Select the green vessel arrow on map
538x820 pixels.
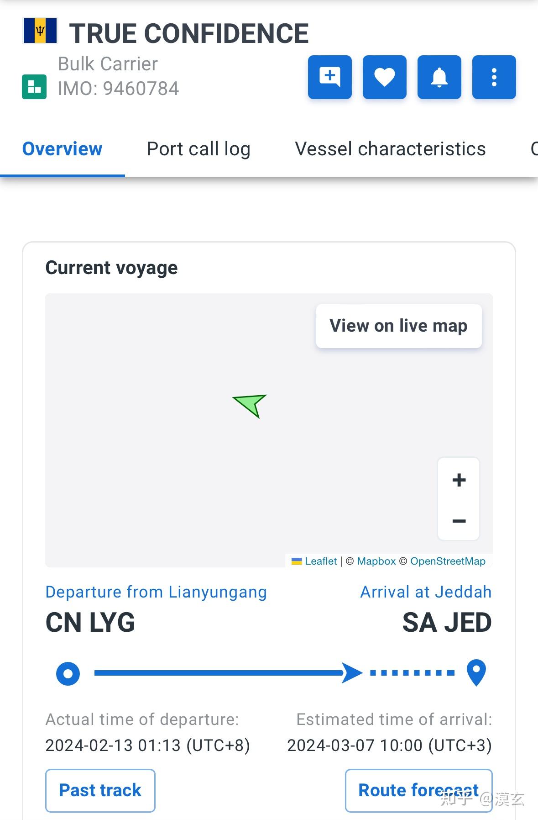point(251,405)
